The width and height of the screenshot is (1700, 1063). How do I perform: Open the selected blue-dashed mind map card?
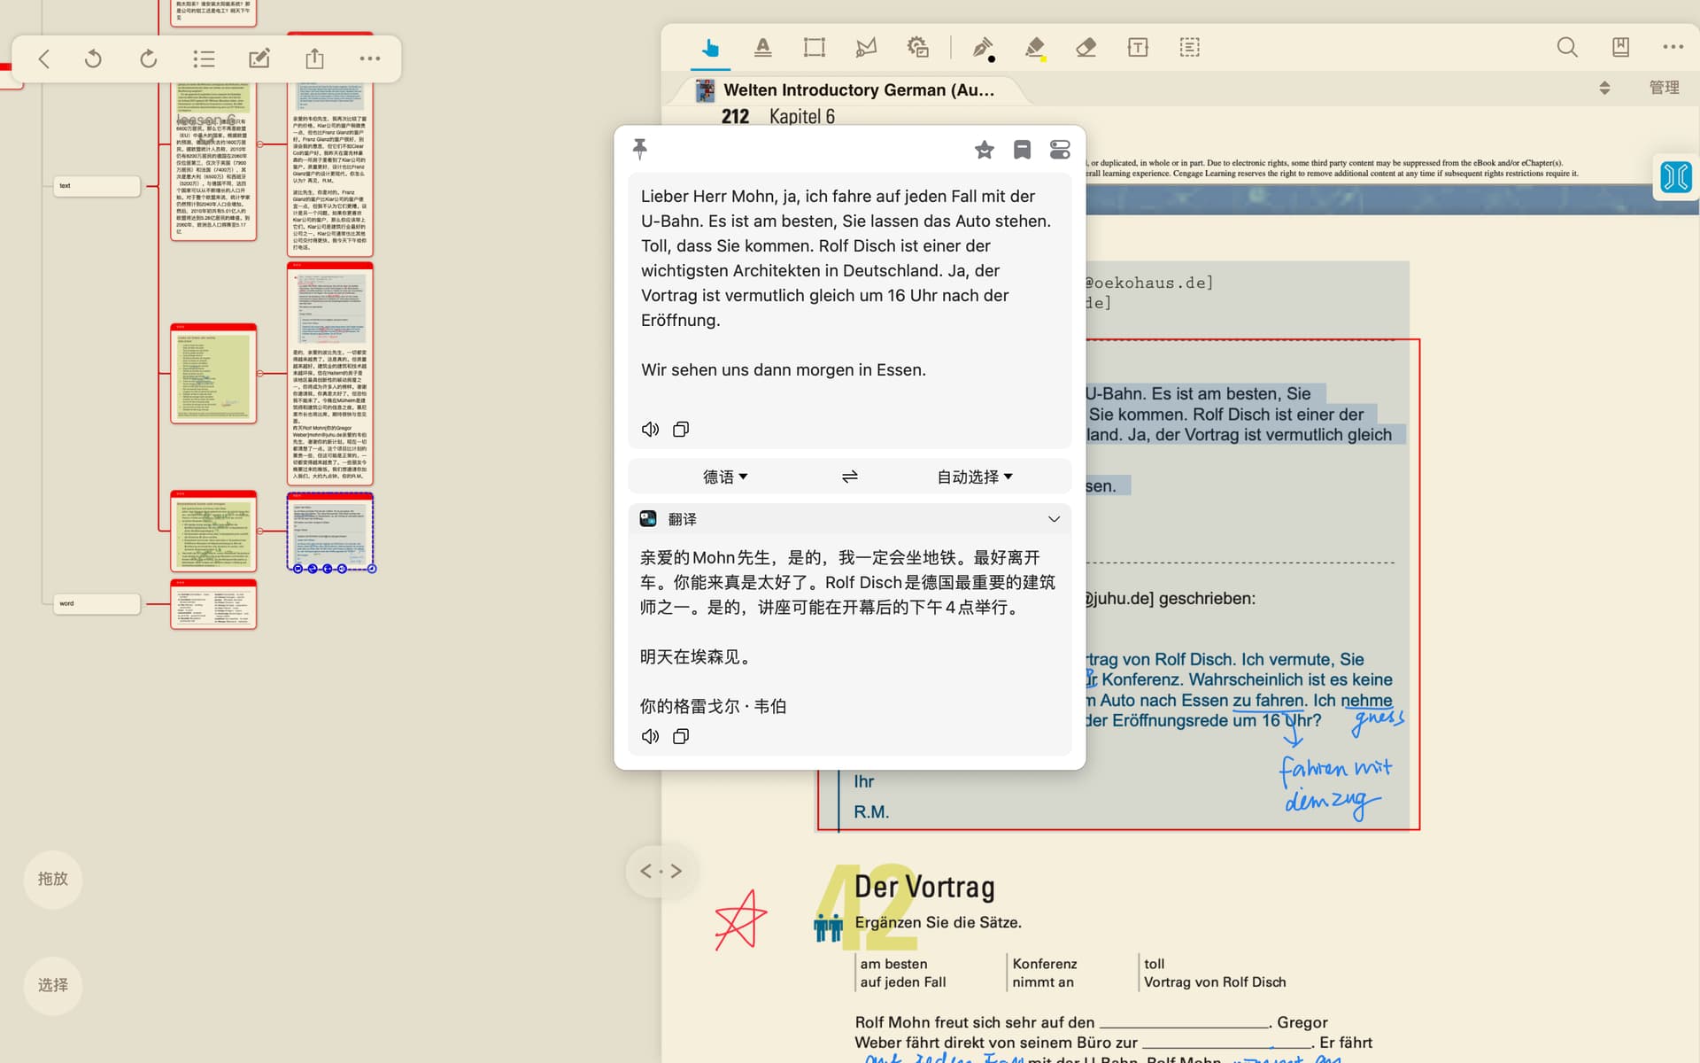coord(329,531)
